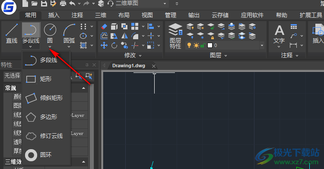The height and width of the screenshot is (169, 324).
Task: Expand the Layer (图层) panel arrow
Action: click(x=226, y=56)
